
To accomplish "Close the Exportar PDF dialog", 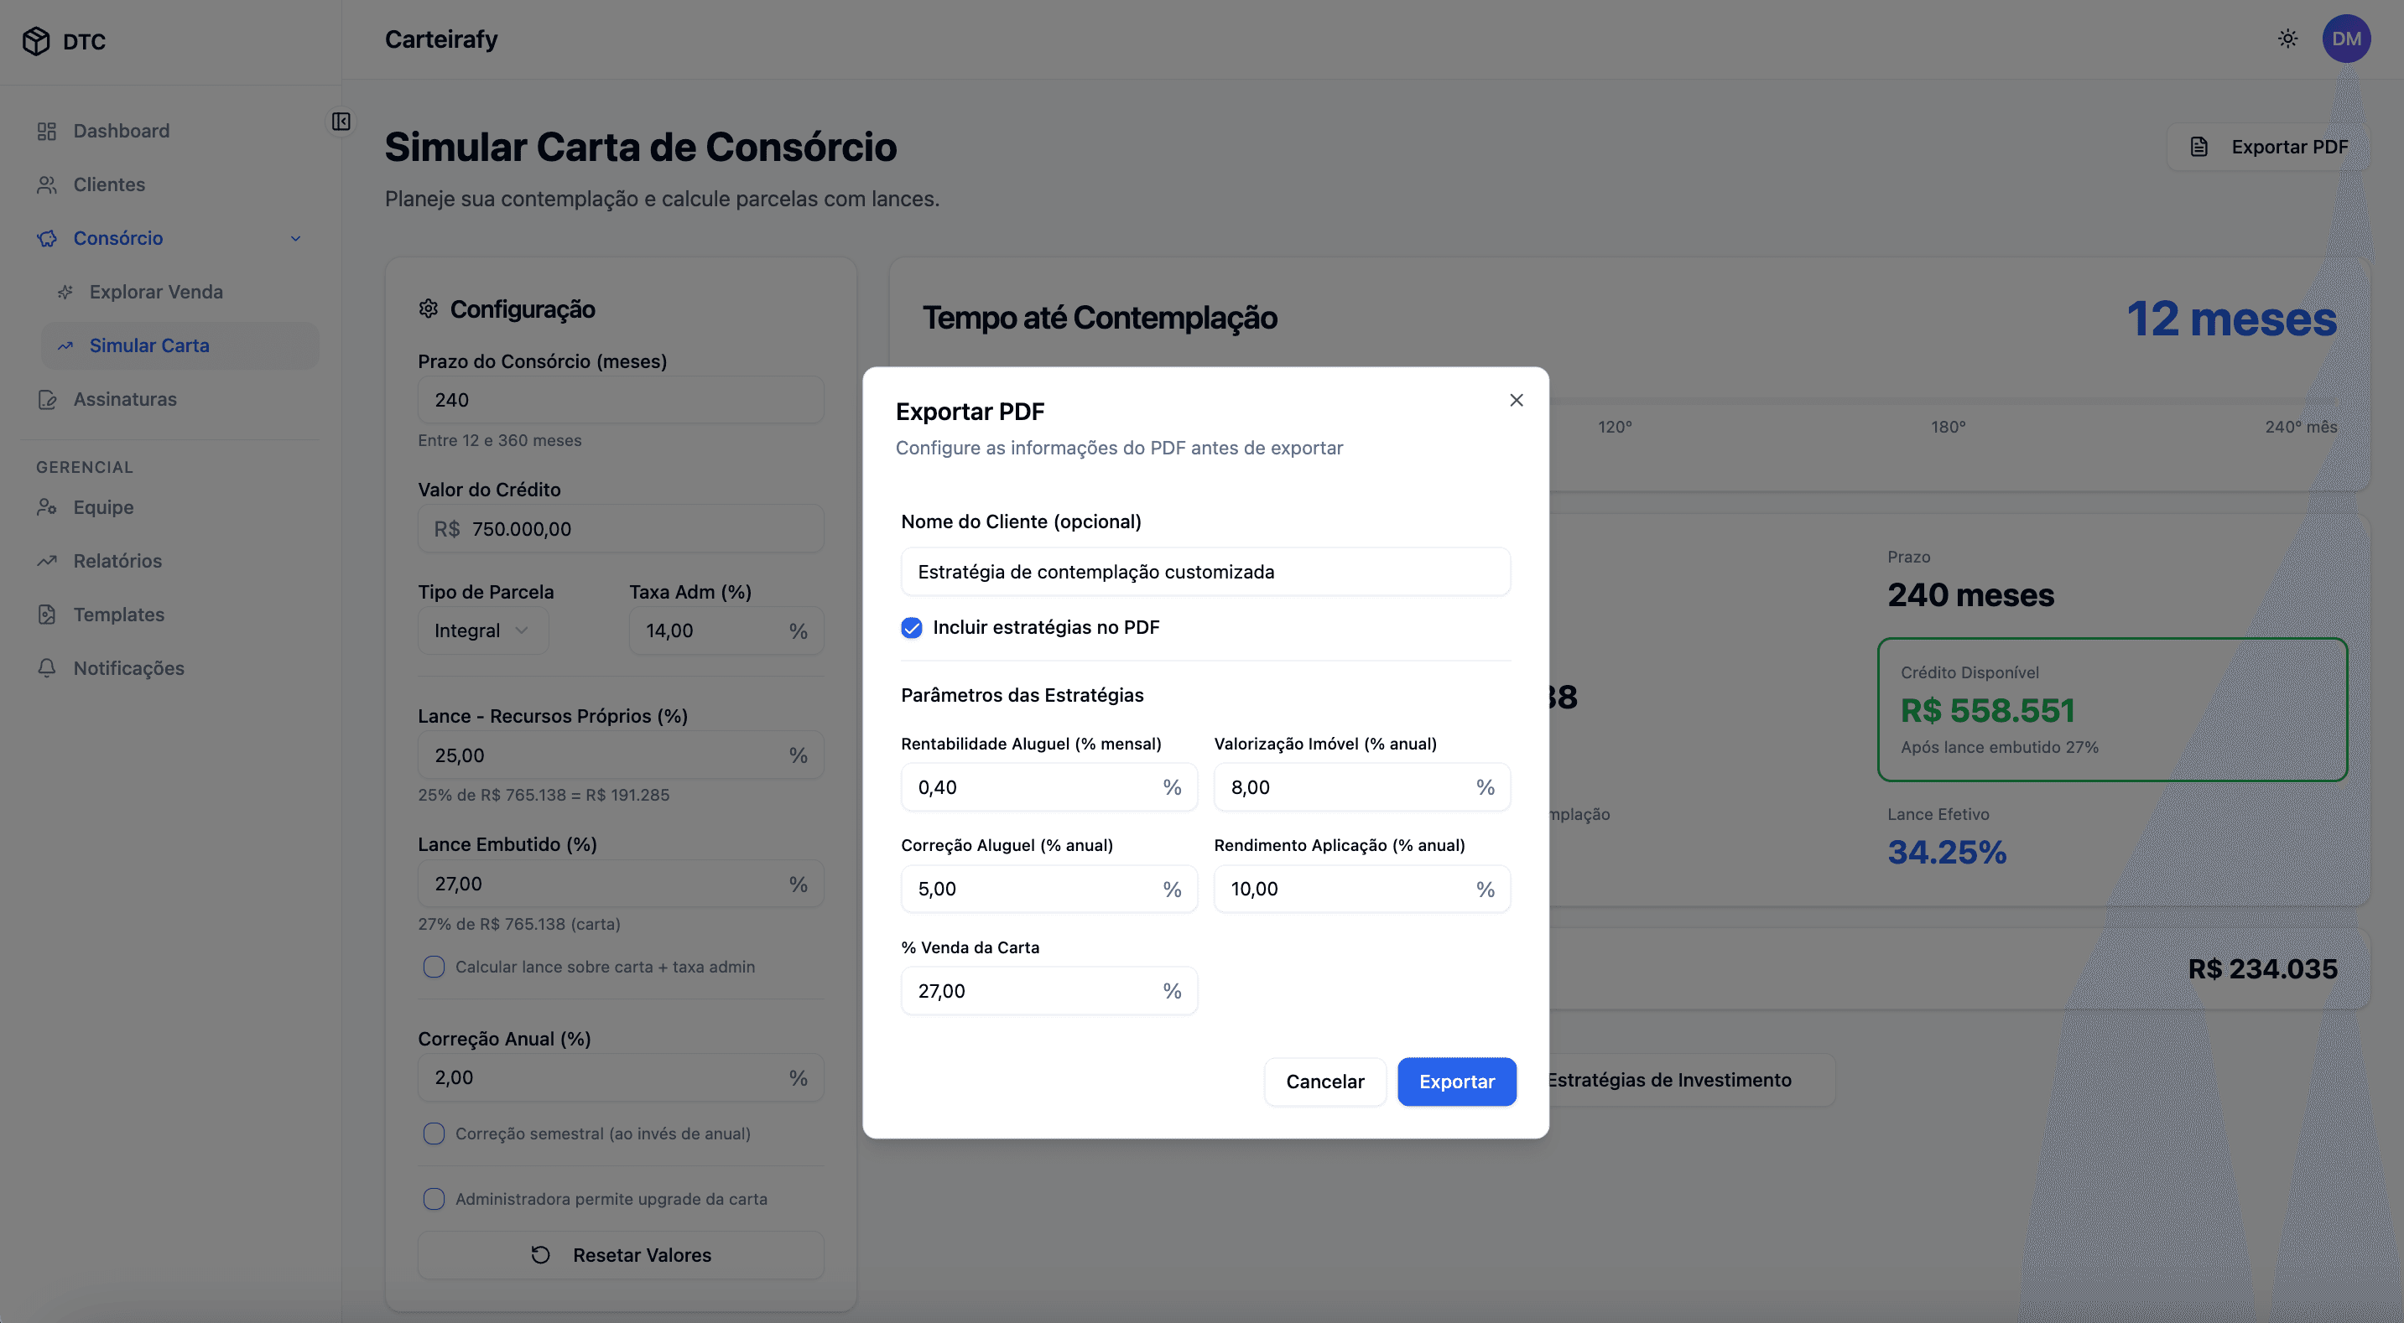I will coord(1516,399).
